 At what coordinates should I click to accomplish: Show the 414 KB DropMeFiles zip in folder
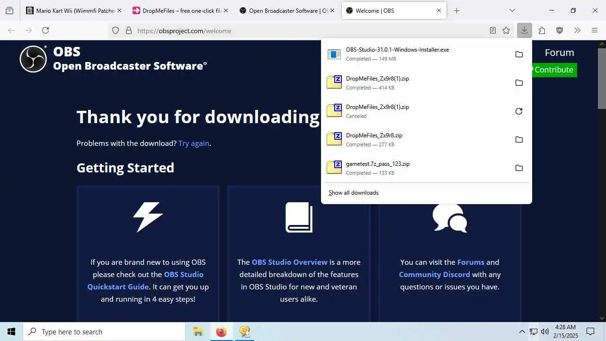coord(519,83)
